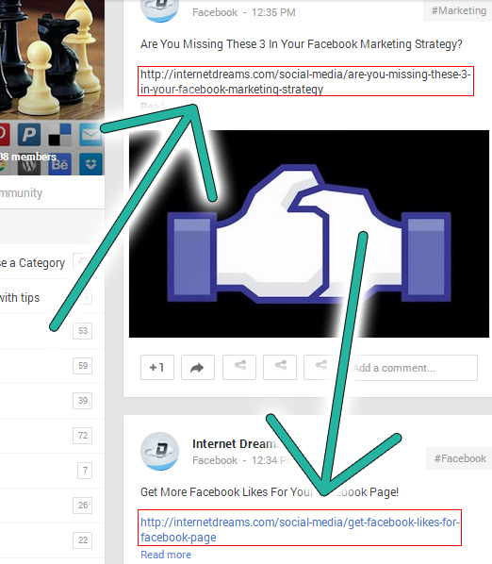
Task: Open the Internet Dreams author name
Action: pos(236,444)
